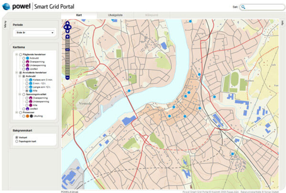Select the Avsluttede hendelser radio button
Screen dimensions: 286x193
[x=21, y=73]
